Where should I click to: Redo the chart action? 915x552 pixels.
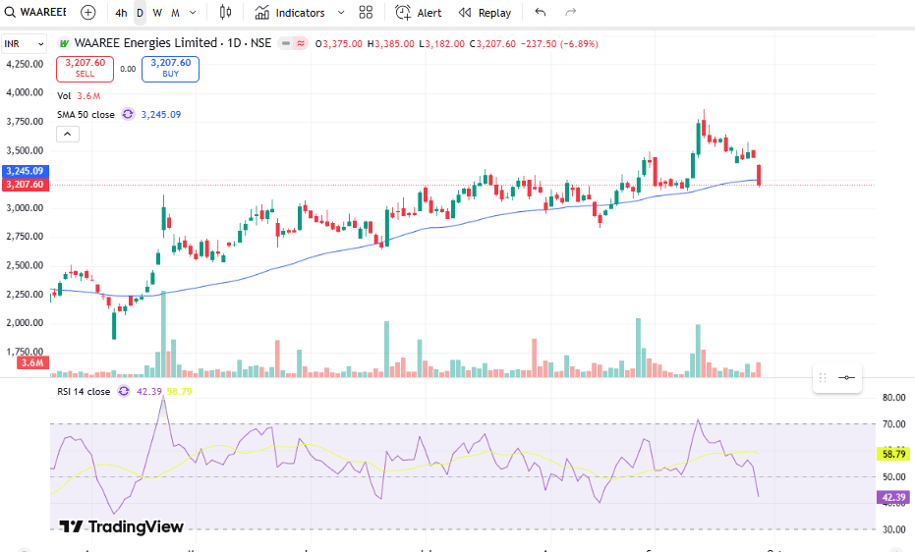pyautogui.click(x=571, y=12)
